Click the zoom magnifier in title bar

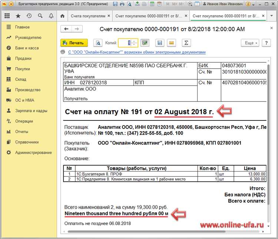coord(190,4)
